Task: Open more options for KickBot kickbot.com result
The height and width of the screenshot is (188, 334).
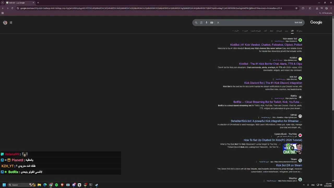Action: (x=270, y=60)
